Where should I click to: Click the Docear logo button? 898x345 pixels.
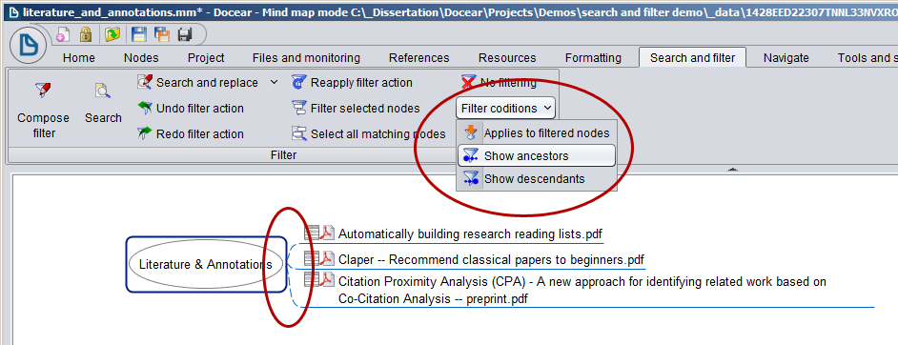[x=28, y=45]
